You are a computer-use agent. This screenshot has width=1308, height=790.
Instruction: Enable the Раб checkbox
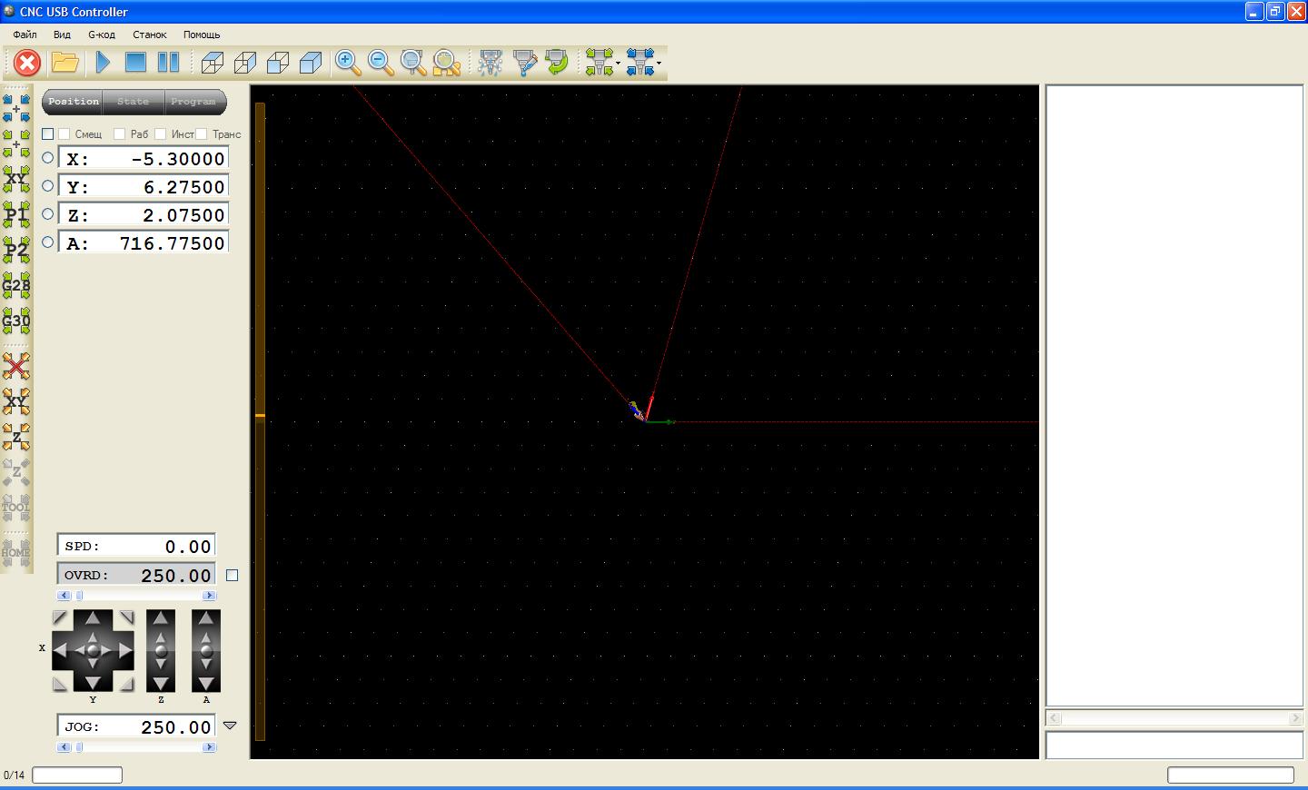(x=119, y=133)
